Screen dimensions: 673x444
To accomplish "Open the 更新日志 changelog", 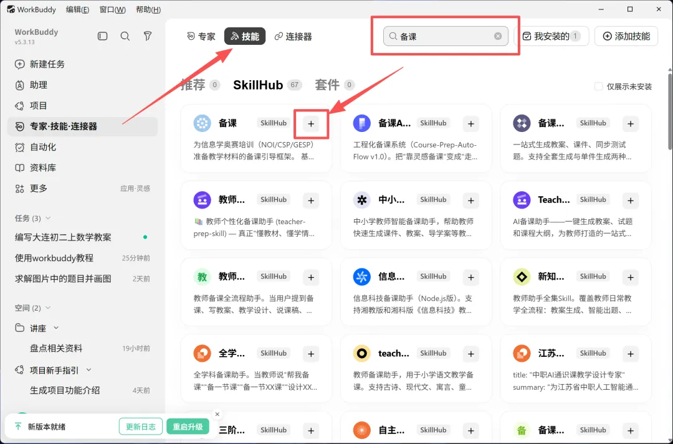I will click(140, 427).
